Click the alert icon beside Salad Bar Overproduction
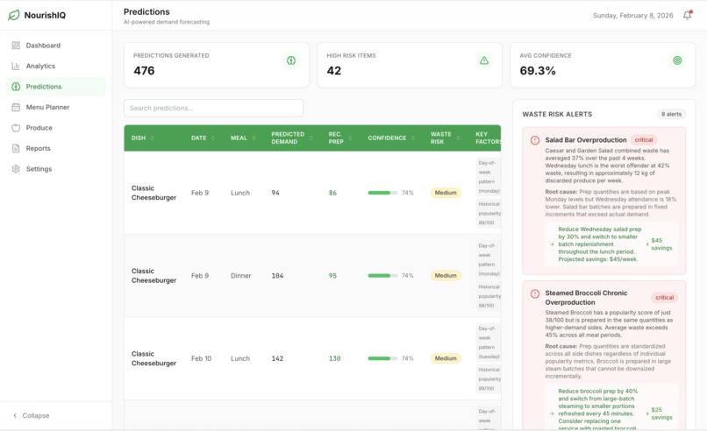 pyautogui.click(x=535, y=140)
